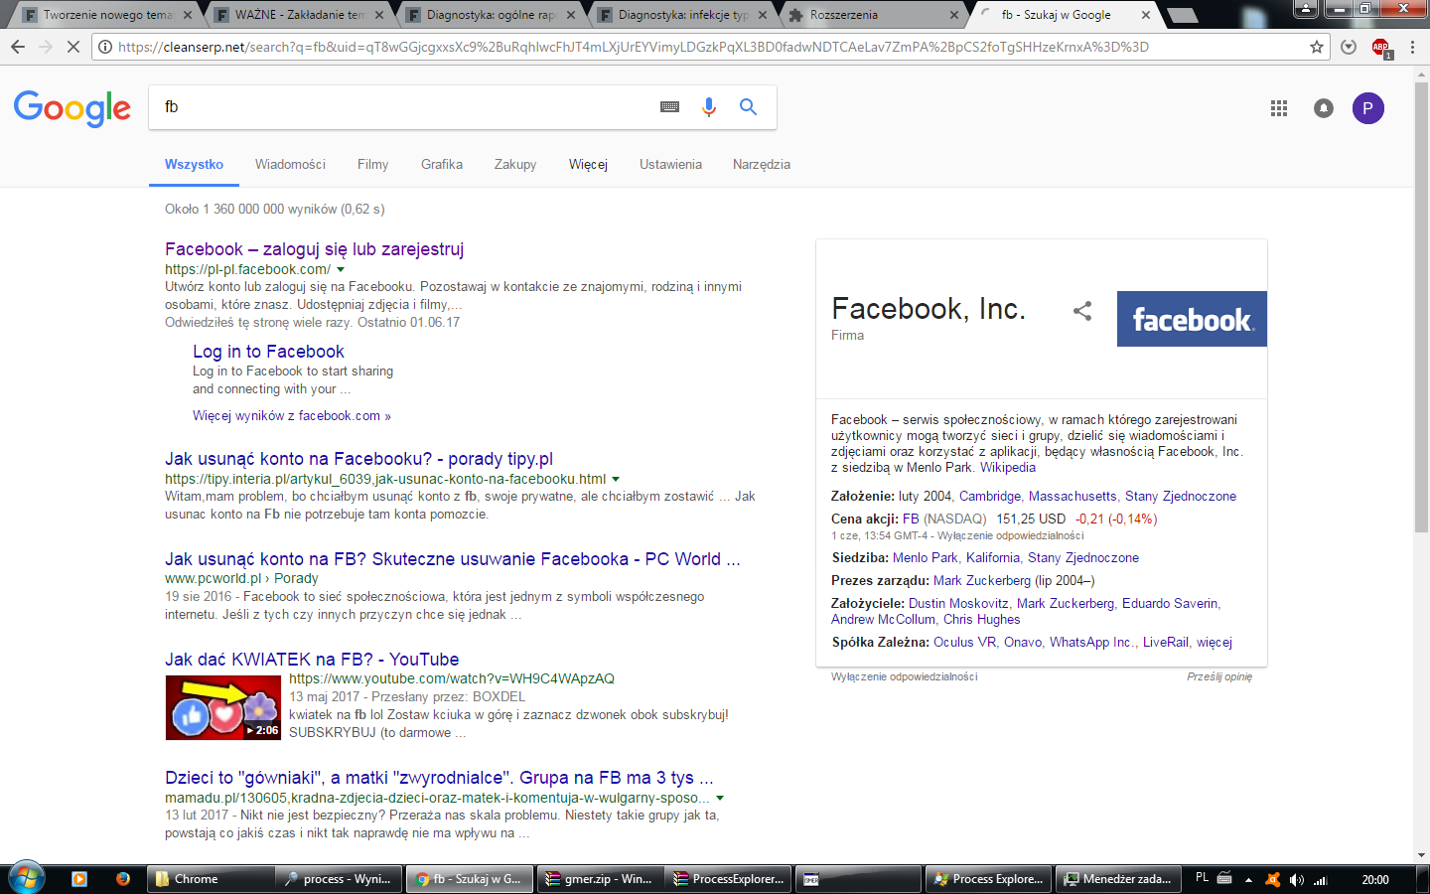Open media player icon in taskbar

pos(79,879)
